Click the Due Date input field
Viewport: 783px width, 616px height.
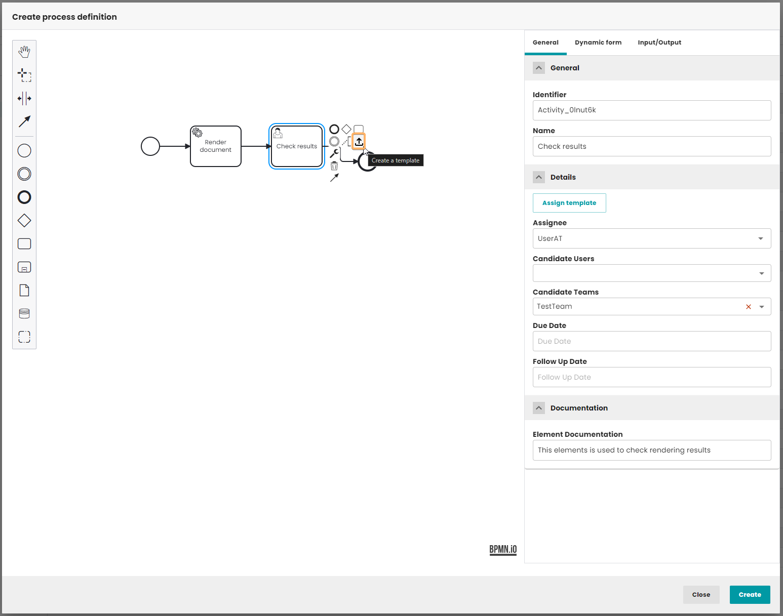pyautogui.click(x=651, y=341)
